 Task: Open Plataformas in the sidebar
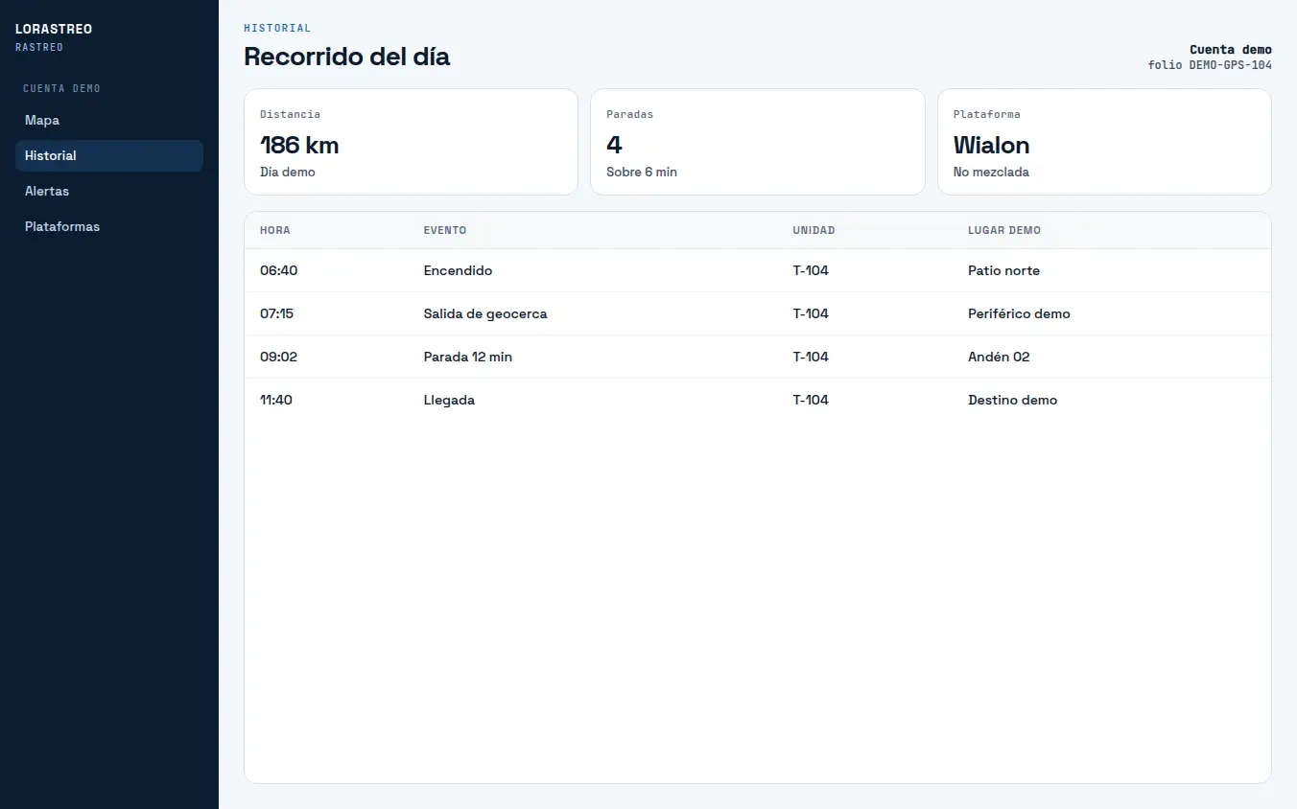pyautogui.click(x=108, y=226)
